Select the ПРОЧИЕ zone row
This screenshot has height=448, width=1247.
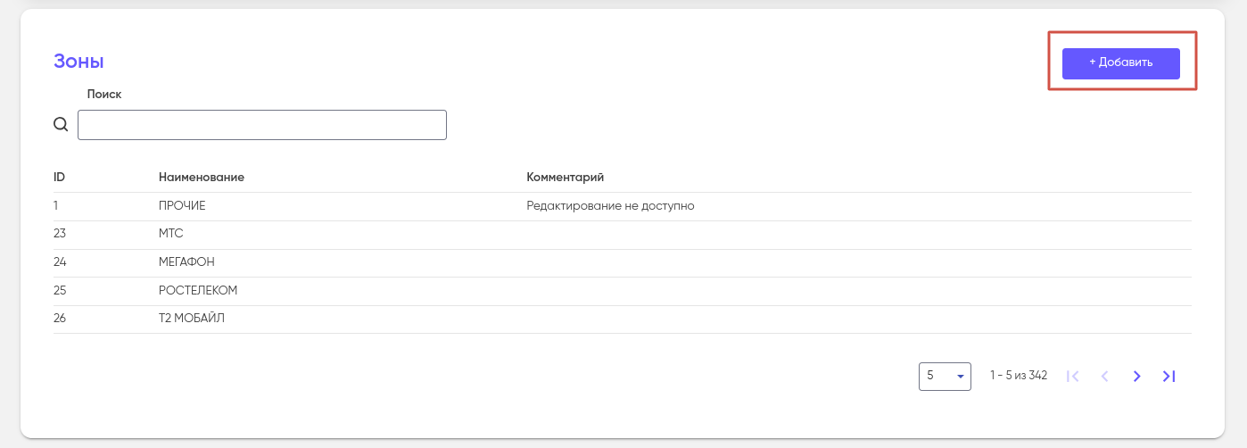182,206
